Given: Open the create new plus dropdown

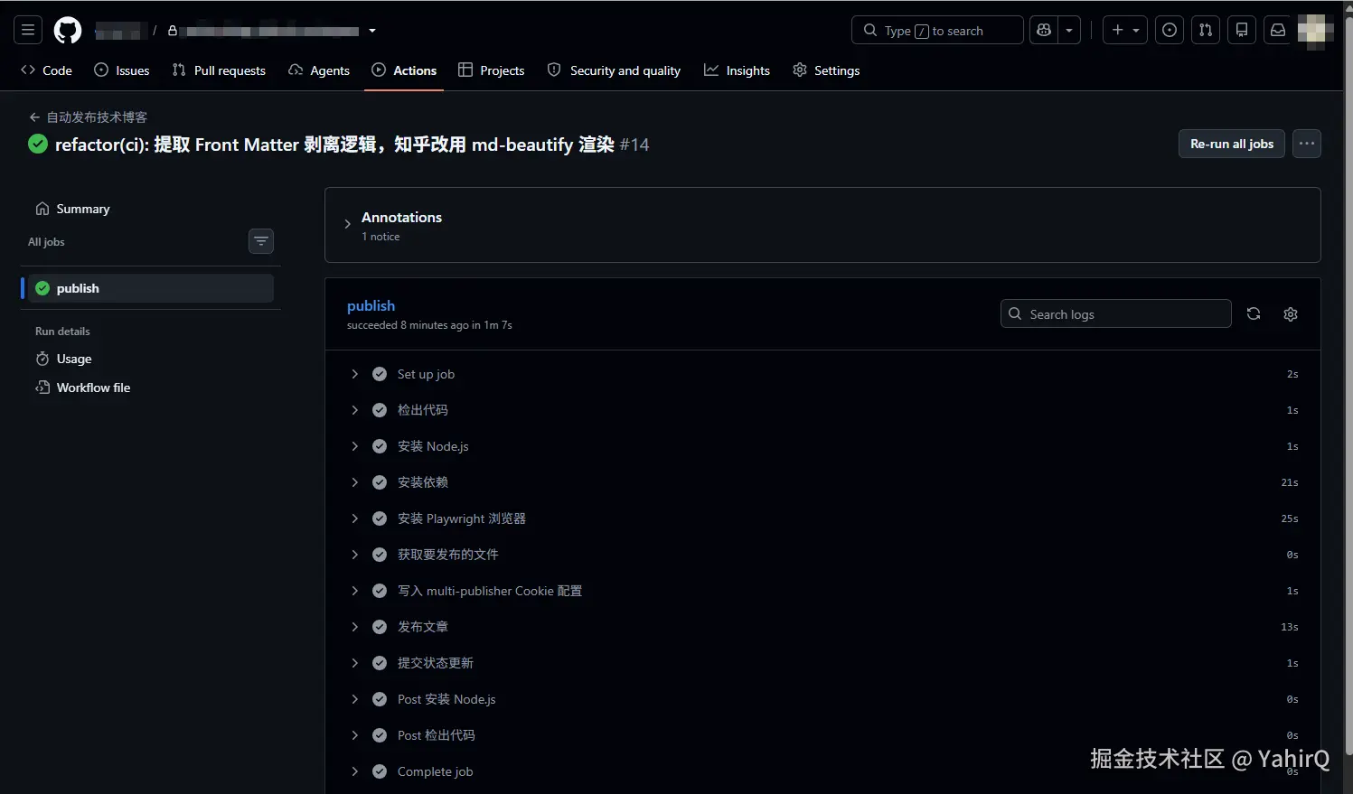Looking at the screenshot, I should pos(1125,30).
